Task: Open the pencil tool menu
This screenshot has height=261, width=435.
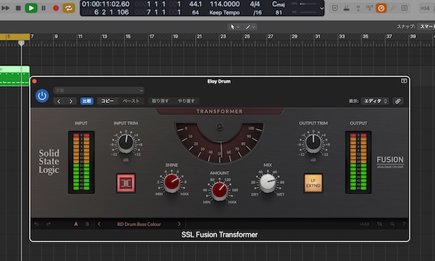Action: pos(249,27)
